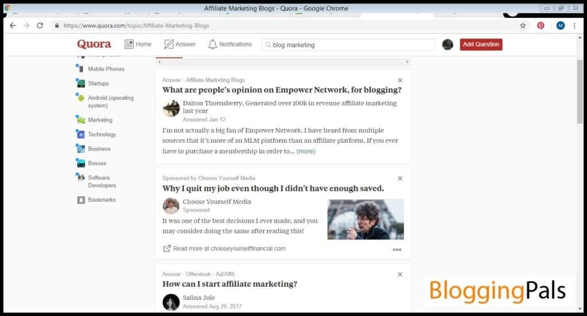Image resolution: width=587 pixels, height=316 pixels.
Task: Click Salina Jole's avatar picture
Action: (x=171, y=302)
